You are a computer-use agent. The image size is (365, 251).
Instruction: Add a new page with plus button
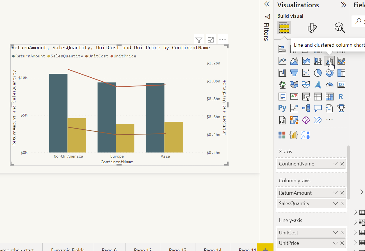click(265, 249)
